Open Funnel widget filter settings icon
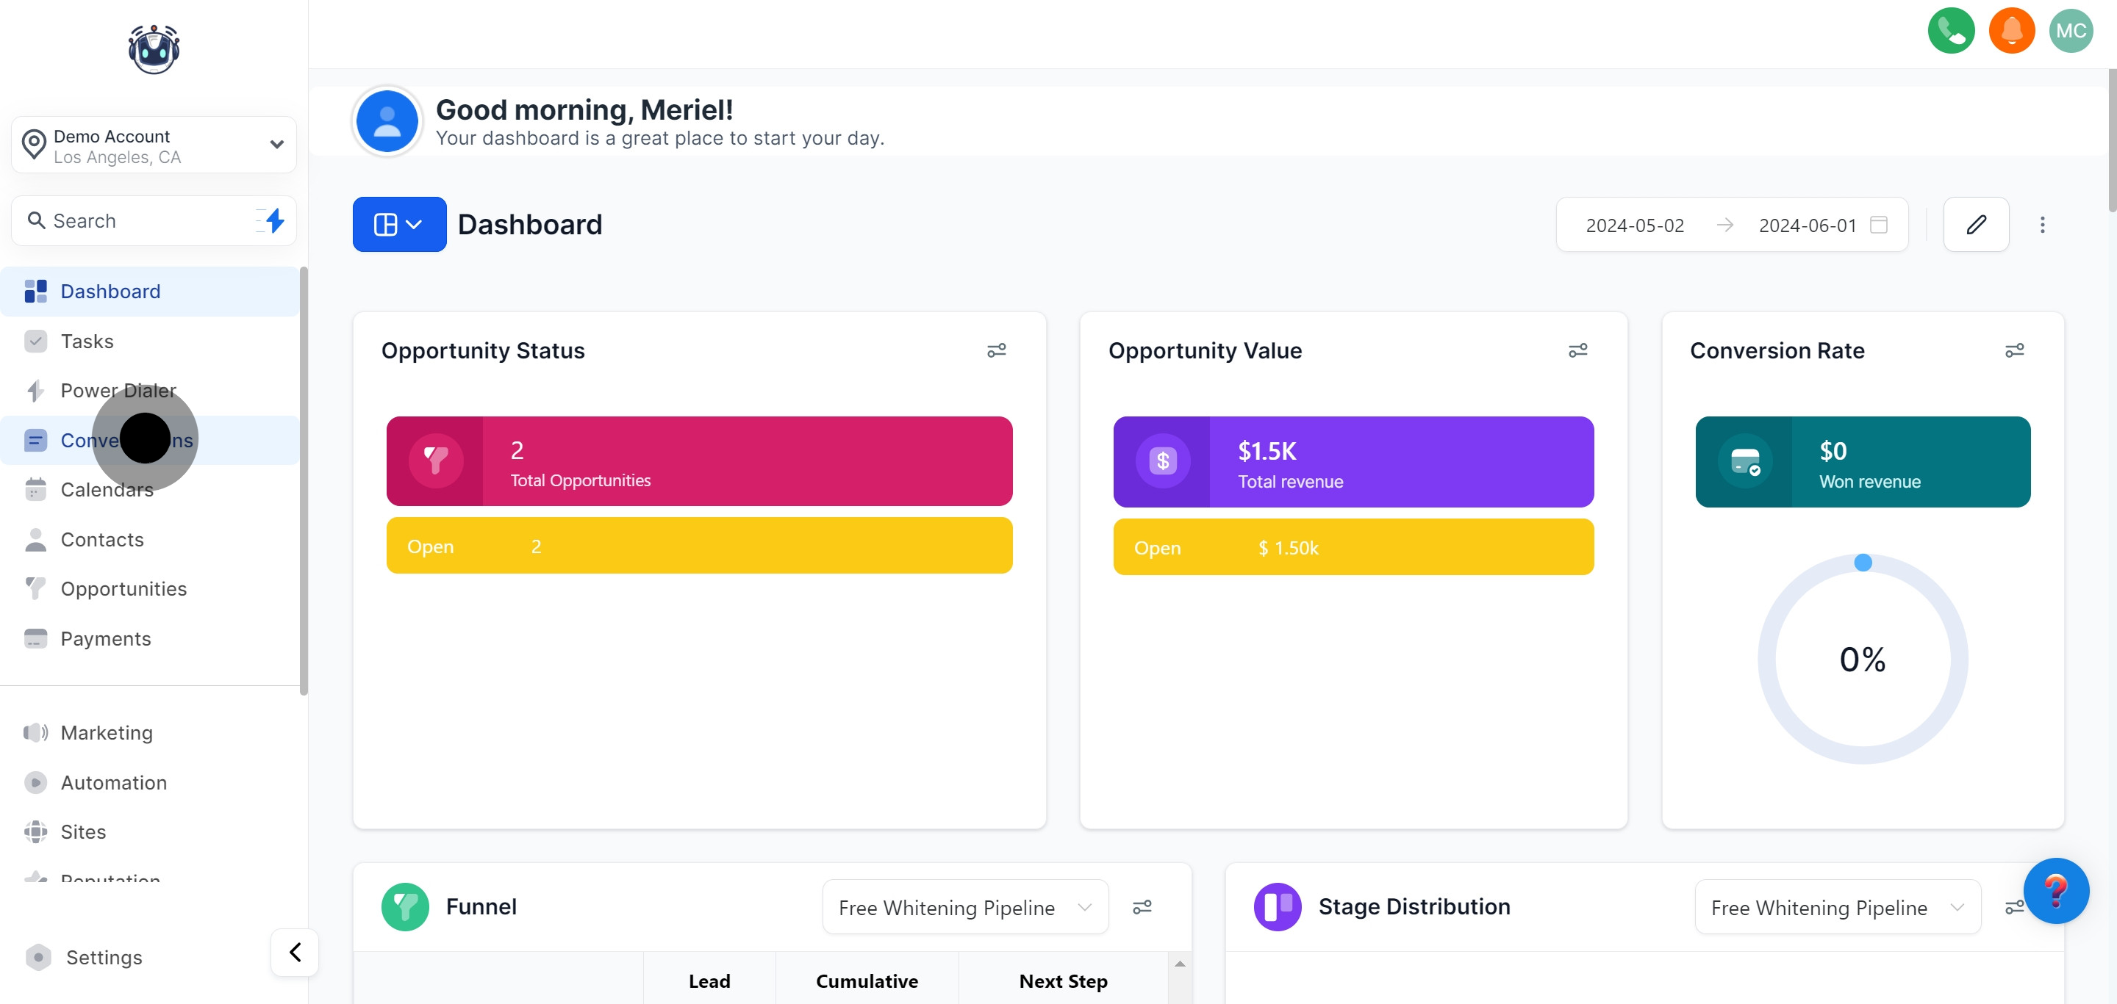The width and height of the screenshot is (2117, 1004). click(x=1141, y=906)
